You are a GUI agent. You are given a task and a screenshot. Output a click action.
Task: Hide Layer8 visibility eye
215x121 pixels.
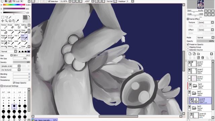click(x=191, y=99)
